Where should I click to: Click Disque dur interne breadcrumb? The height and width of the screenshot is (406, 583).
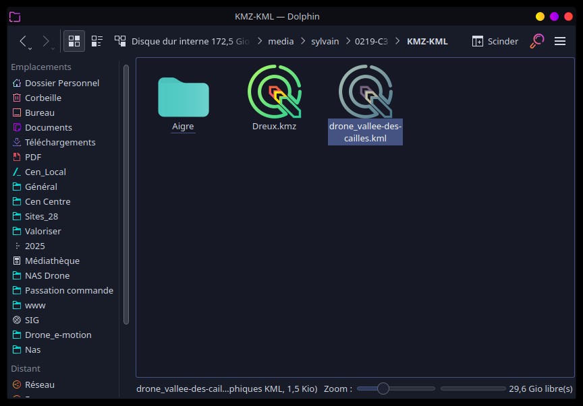190,41
